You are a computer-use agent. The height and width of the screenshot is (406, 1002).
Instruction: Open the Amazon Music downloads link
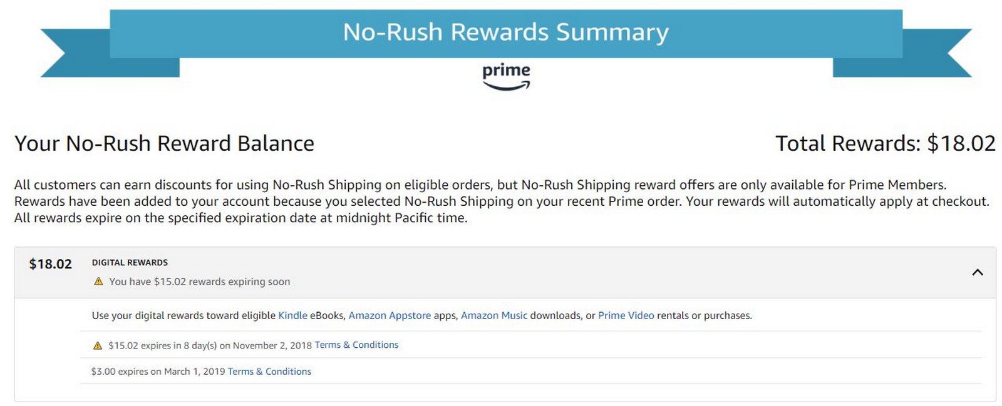[495, 315]
